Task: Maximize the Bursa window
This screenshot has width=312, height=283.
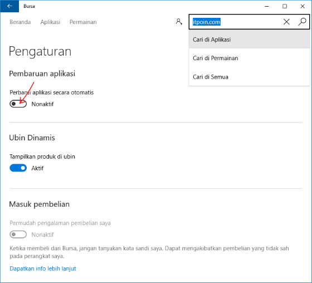Action: click(285, 6)
